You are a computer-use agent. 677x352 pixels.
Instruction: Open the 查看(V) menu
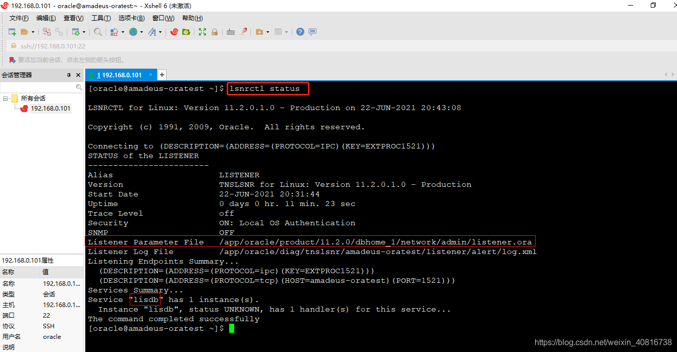[73, 18]
